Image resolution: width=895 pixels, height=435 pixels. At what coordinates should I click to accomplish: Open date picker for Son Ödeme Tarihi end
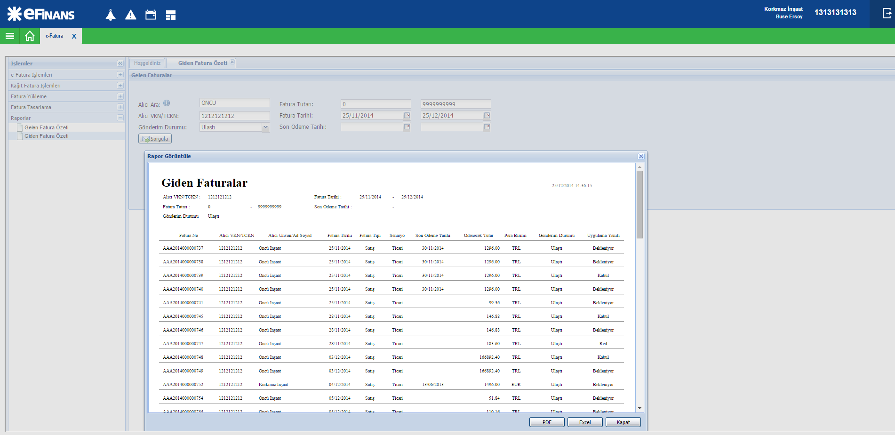click(x=487, y=127)
